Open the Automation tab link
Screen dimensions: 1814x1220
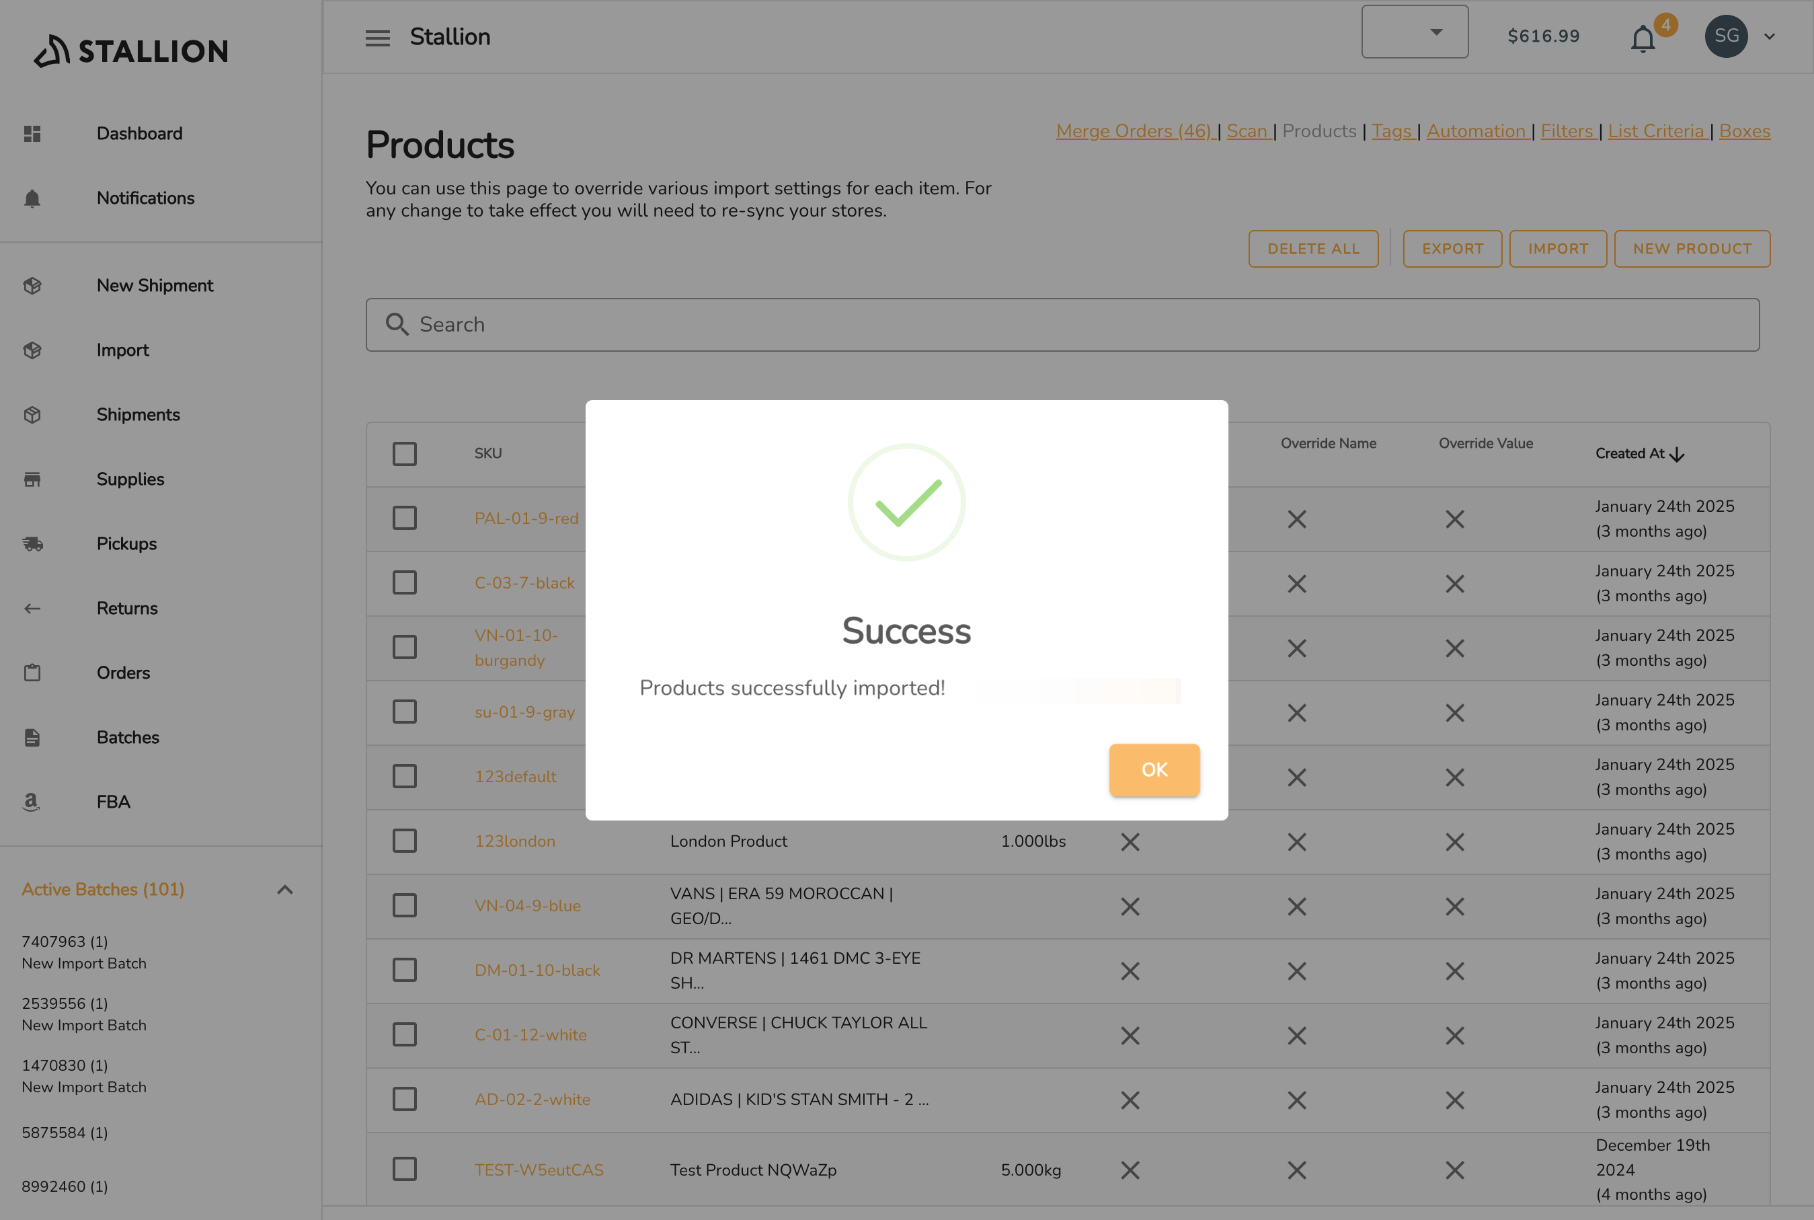(x=1476, y=132)
